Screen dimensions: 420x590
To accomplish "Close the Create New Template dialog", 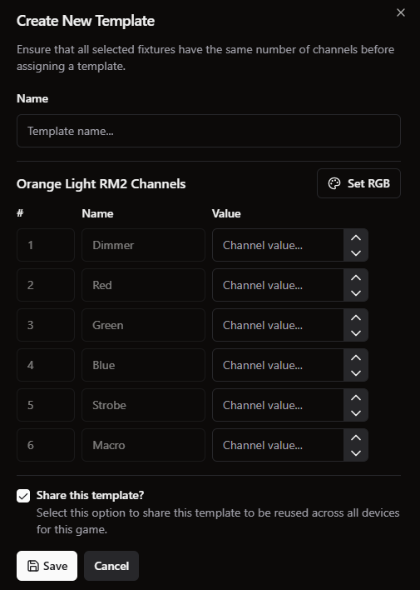I will click(x=401, y=12).
